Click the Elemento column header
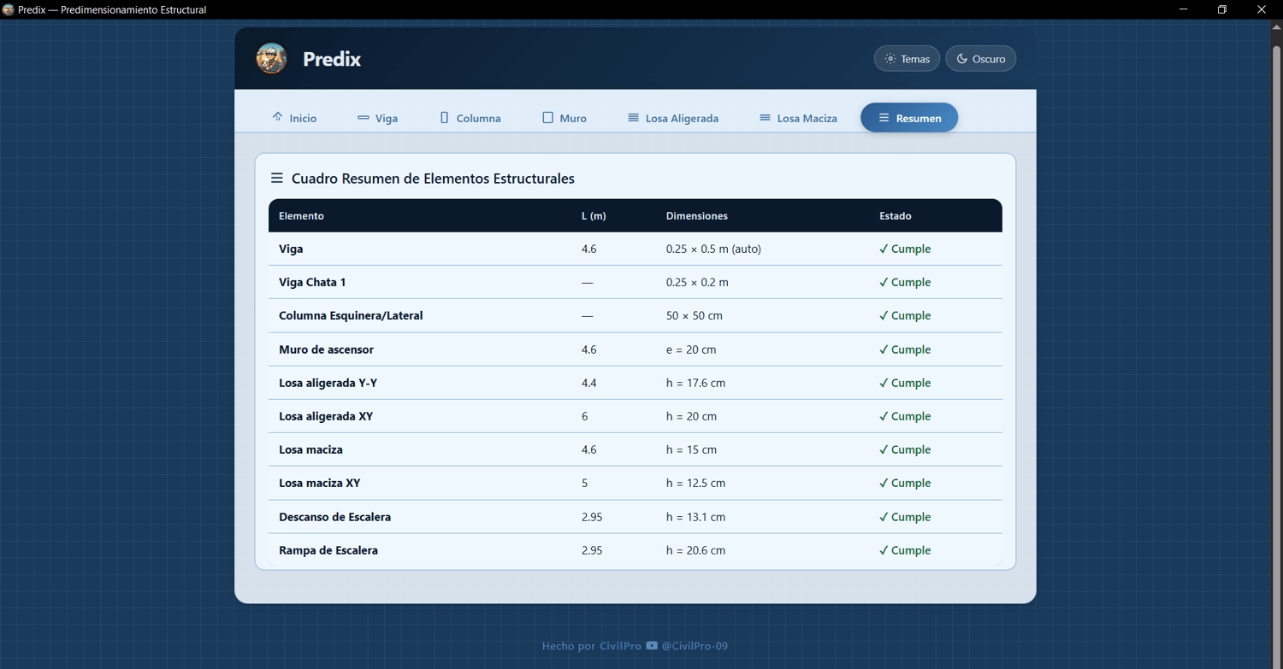 tap(301, 216)
